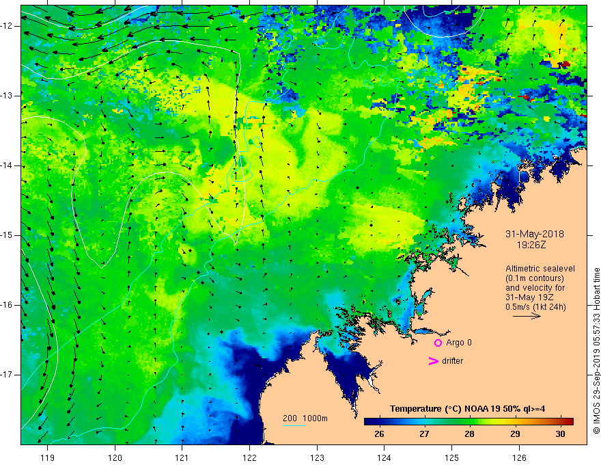The width and height of the screenshot is (601, 465).
Task: Click the latitude label -13
Action: (8, 96)
